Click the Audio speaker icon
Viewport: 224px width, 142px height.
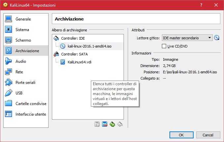coord(9,61)
